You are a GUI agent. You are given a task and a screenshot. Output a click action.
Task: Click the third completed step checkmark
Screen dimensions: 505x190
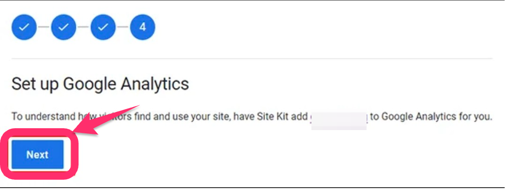tap(103, 27)
